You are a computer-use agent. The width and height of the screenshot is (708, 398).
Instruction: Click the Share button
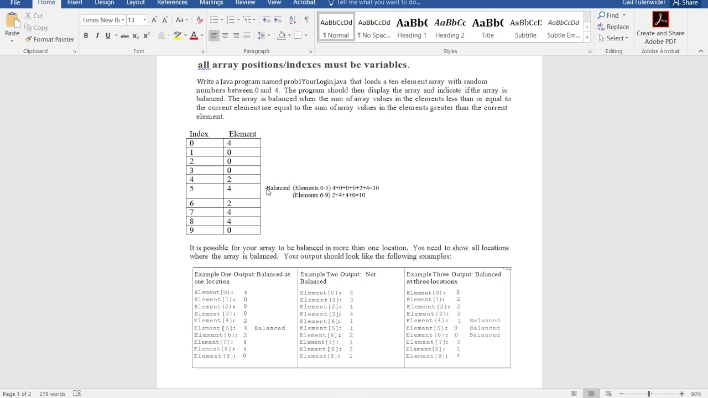coord(685,3)
